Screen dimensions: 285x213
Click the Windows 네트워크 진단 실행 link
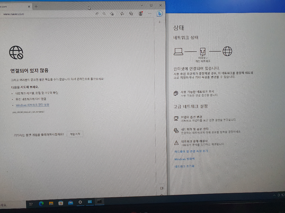tap(32, 105)
